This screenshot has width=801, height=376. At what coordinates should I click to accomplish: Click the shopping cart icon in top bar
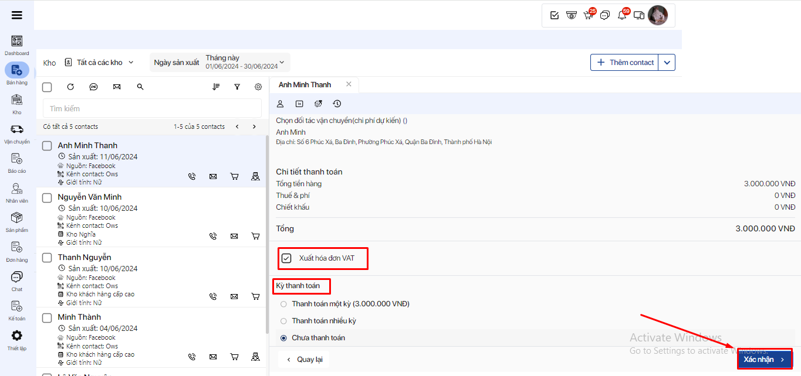point(588,15)
